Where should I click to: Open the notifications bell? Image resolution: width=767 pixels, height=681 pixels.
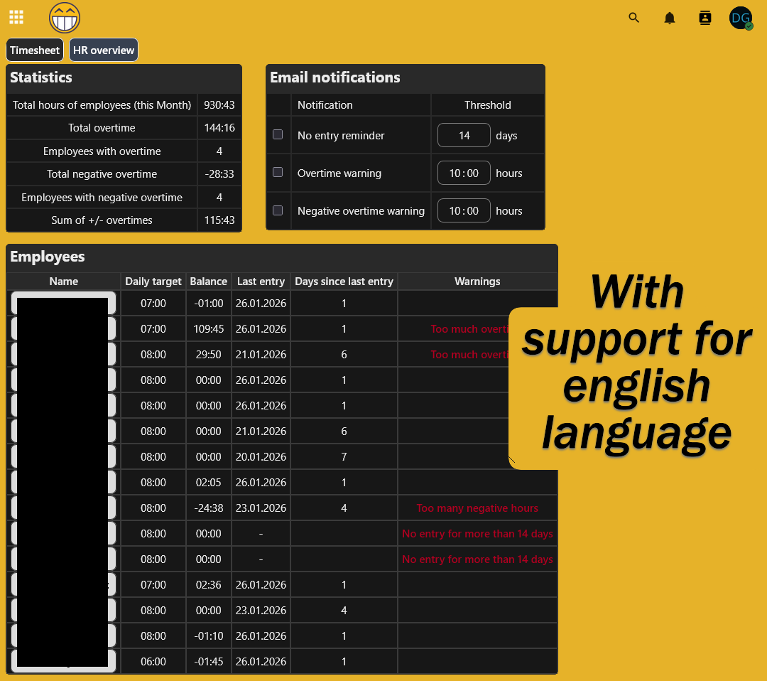click(x=669, y=18)
